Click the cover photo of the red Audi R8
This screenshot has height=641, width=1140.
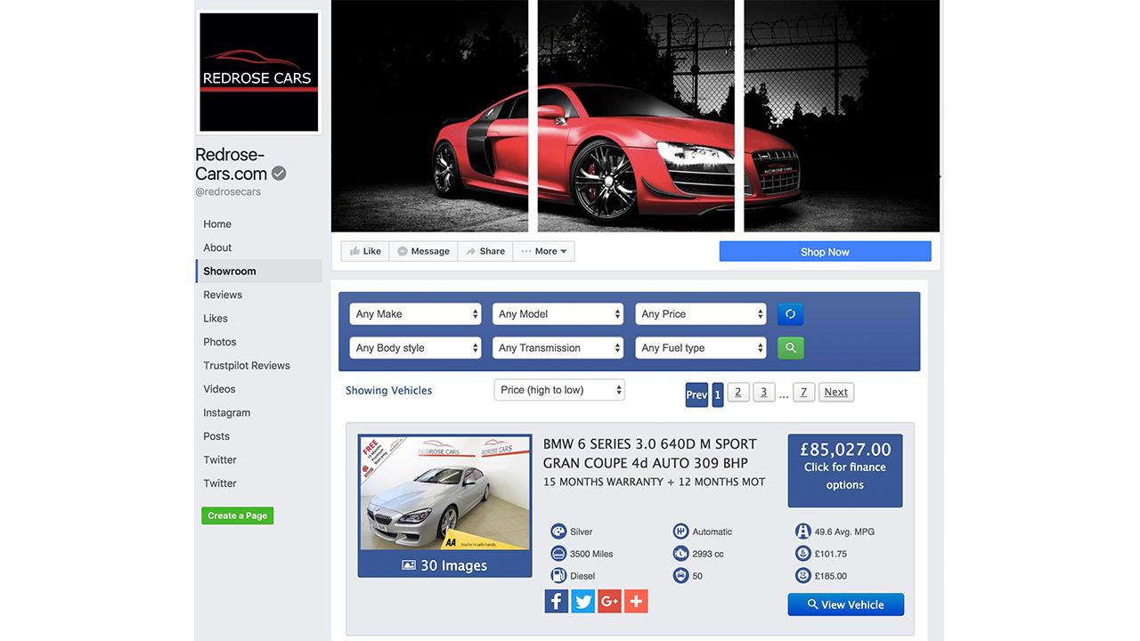[x=636, y=116]
